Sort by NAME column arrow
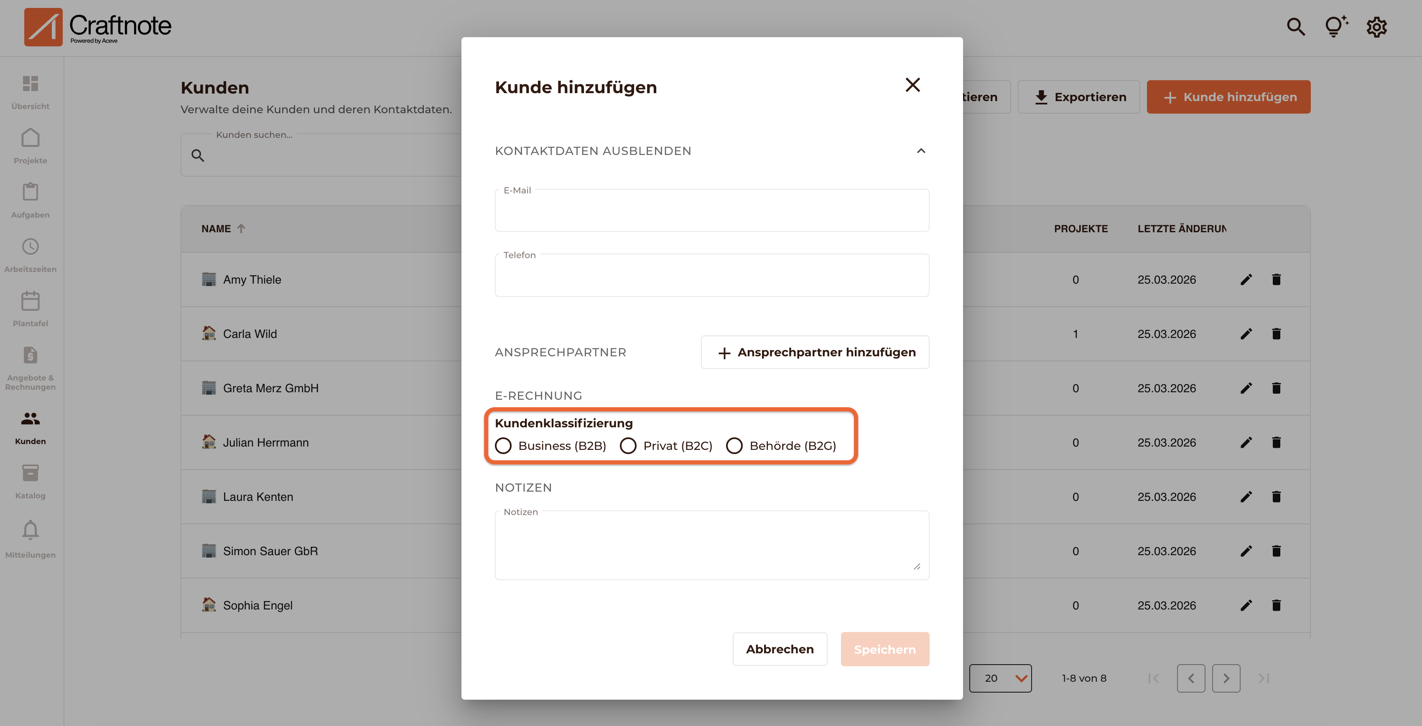This screenshot has height=726, width=1422. click(x=241, y=228)
